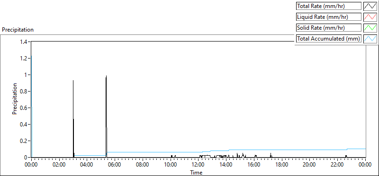Click the final 00:00 label on time axis

365,165
